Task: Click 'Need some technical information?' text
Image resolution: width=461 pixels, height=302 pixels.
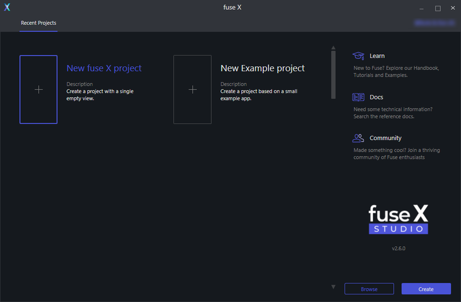Action: [393, 110]
